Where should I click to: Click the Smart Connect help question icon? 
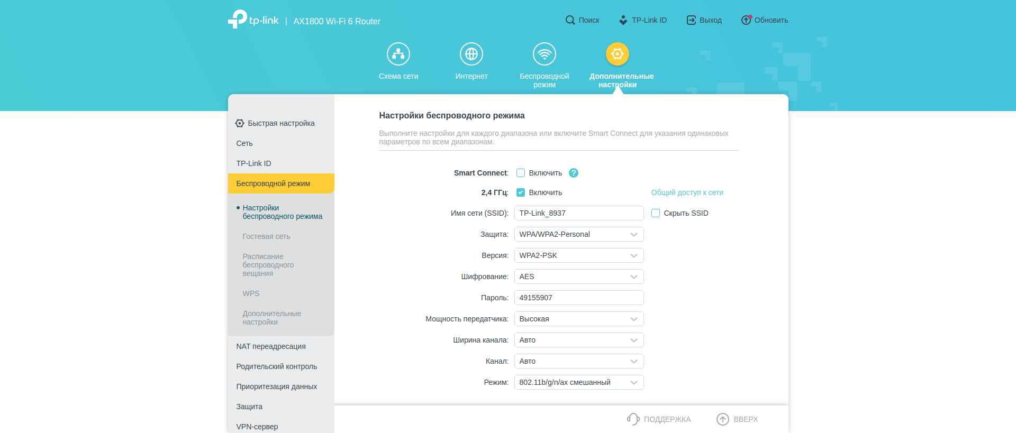573,173
